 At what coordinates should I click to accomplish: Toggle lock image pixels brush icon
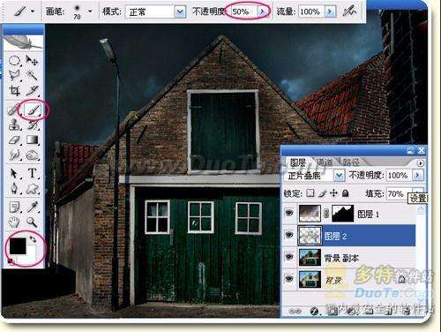pyautogui.click(x=323, y=193)
